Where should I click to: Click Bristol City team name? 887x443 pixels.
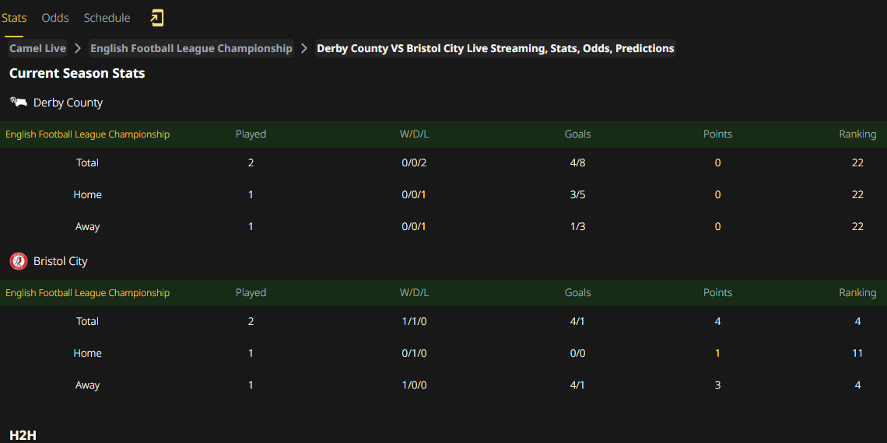[x=61, y=262]
